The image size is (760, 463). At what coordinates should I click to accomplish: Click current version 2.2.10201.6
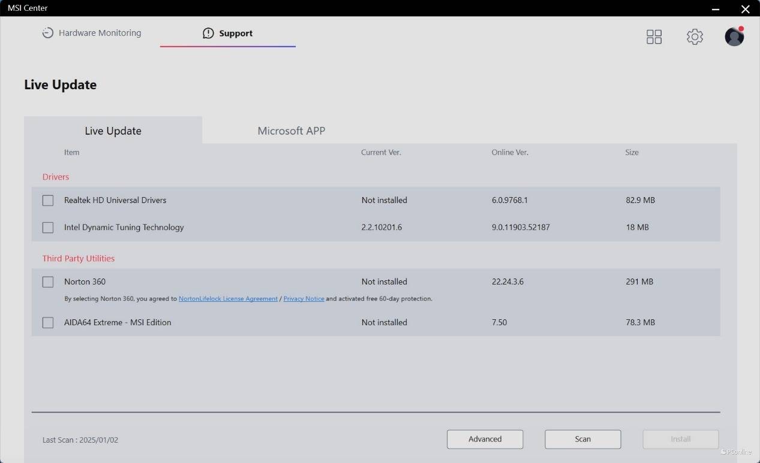click(381, 227)
